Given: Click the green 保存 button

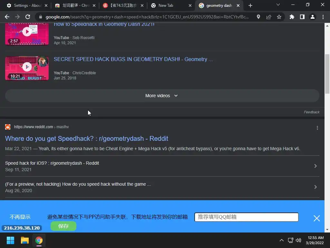Looking at the screenshot, I should tap(63, 226).
